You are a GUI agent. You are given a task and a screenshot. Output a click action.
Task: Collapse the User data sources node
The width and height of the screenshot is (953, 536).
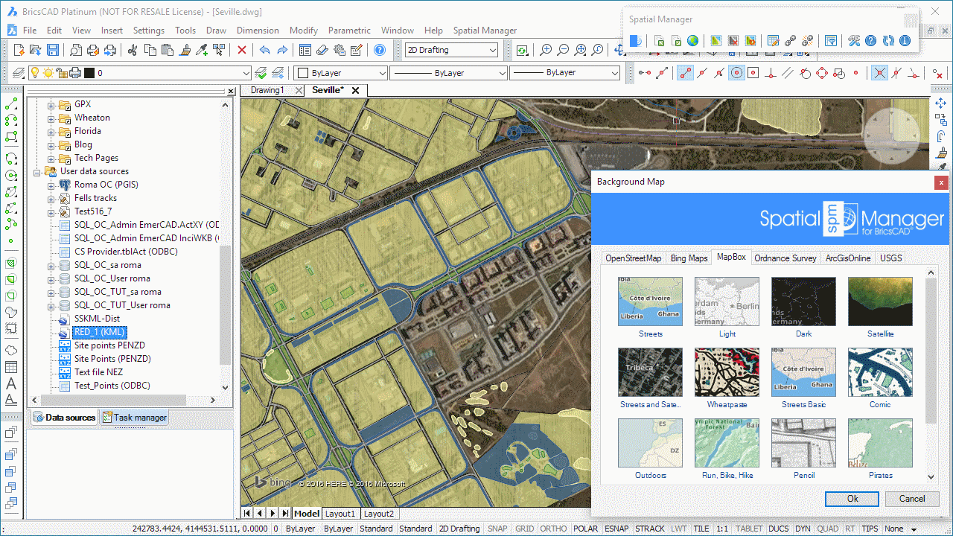click(38, 171)
